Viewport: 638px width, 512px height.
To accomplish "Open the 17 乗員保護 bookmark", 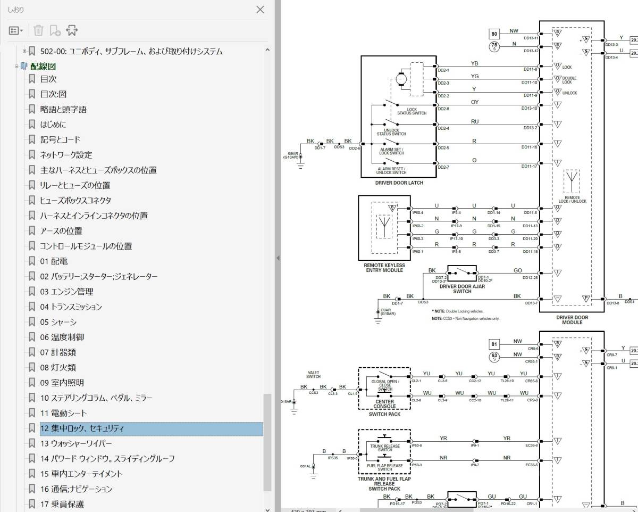I will click(62, 504).
